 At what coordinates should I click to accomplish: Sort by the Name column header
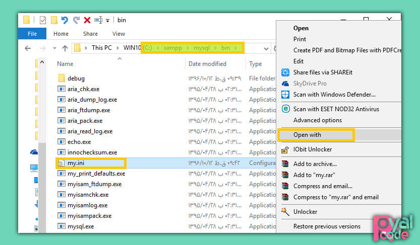click(x=65, y=64)
